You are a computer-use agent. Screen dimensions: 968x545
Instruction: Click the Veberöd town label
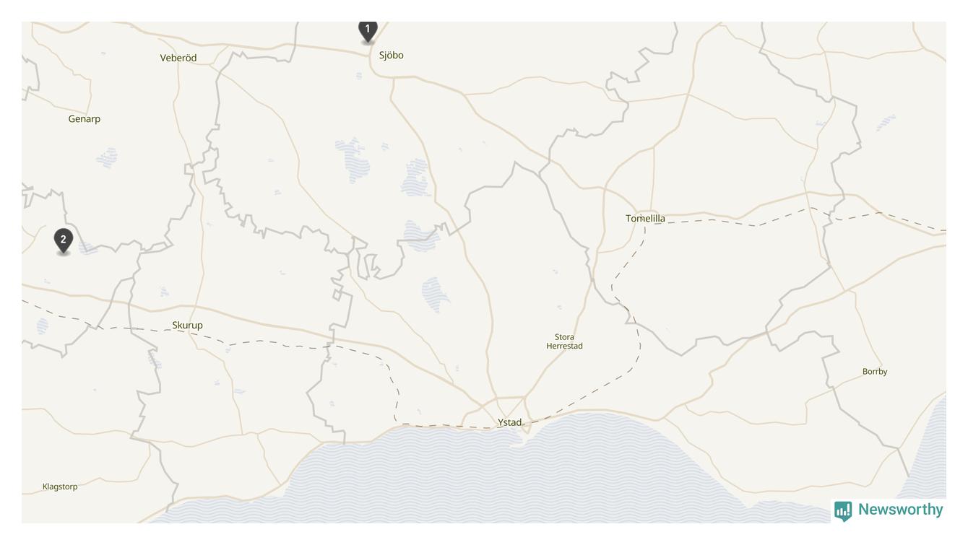point(178,58)
